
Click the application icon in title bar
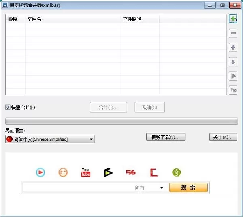click(5, 5)
